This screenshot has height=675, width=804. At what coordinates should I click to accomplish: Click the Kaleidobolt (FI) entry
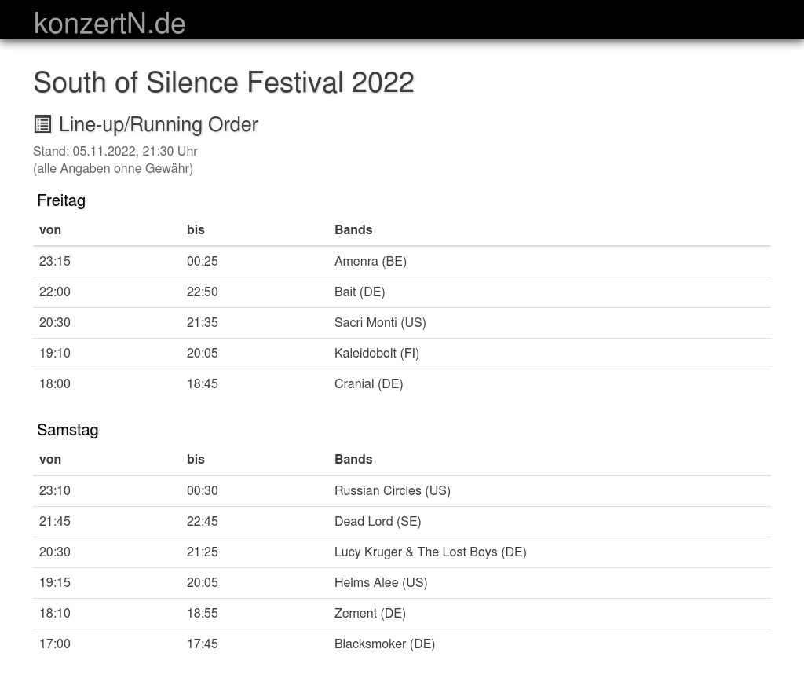tap(376, 354)
